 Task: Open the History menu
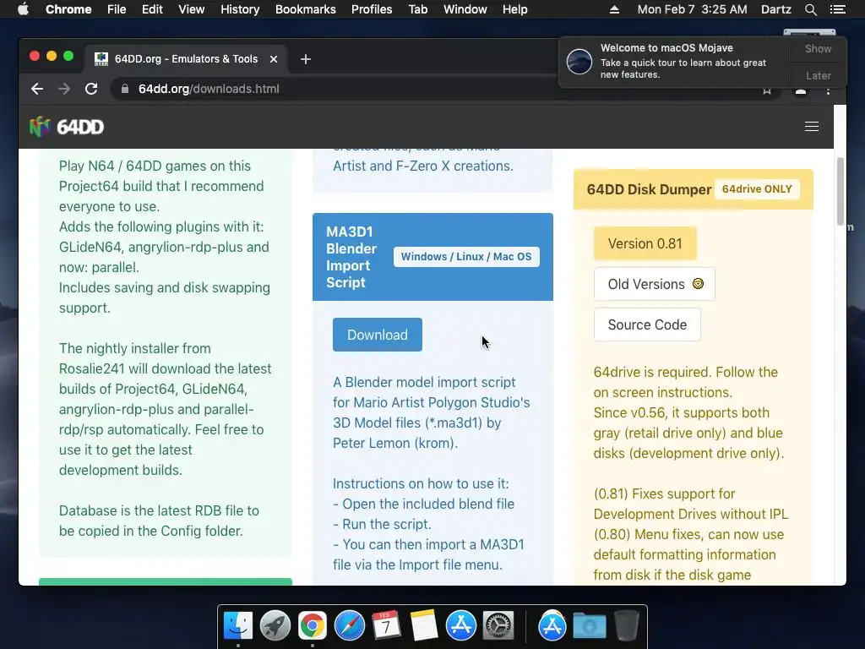tap(240, 9)
